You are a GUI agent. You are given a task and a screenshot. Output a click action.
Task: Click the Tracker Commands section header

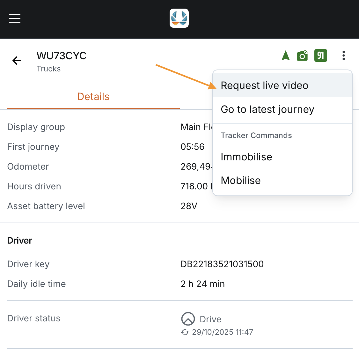click(x=256, y=136)
